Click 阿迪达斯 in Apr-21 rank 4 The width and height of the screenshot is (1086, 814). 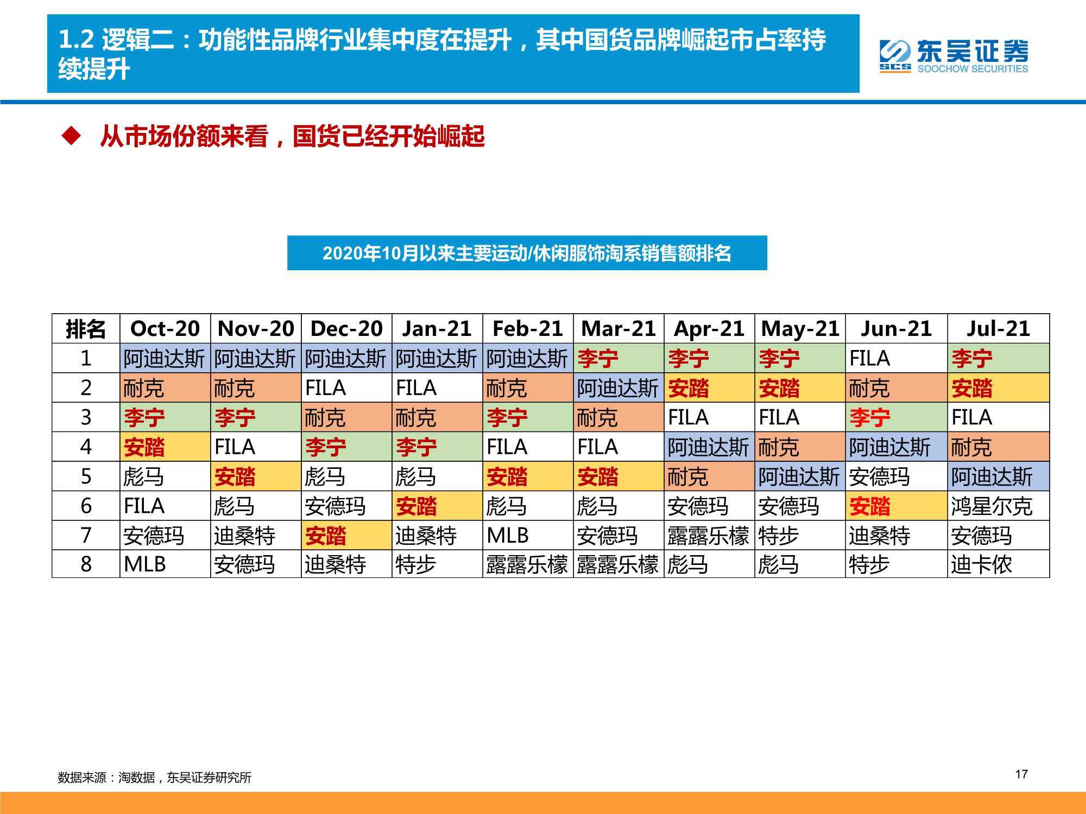coord(709,447)
